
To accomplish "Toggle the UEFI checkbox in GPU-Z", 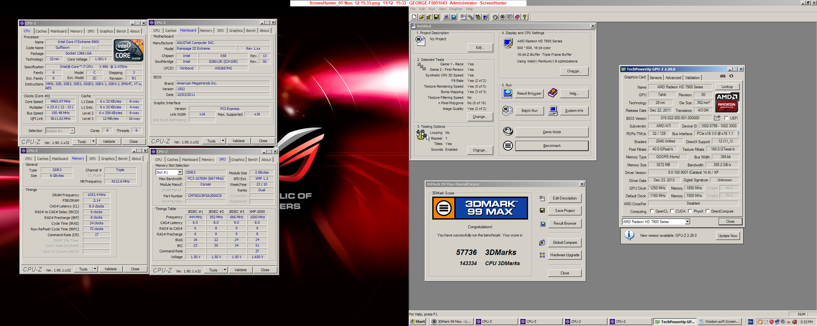I will tap(726, 118).
